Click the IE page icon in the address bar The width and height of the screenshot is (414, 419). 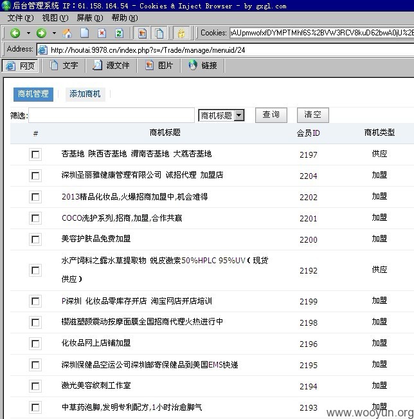[x=42, y=50]
